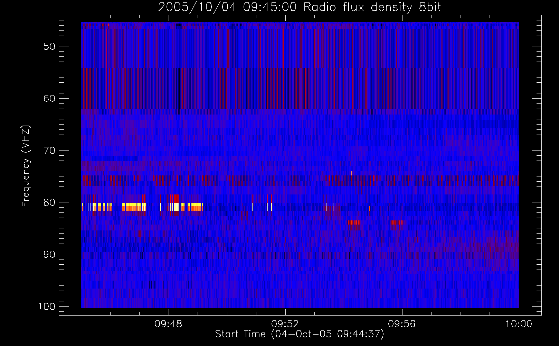Click the 09:56 time tick label
The width and height of the screenshot is (559, 346).
pyautogui.click(x=402, y=324)
